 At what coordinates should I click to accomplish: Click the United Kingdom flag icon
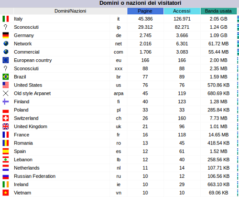[6, 126]
